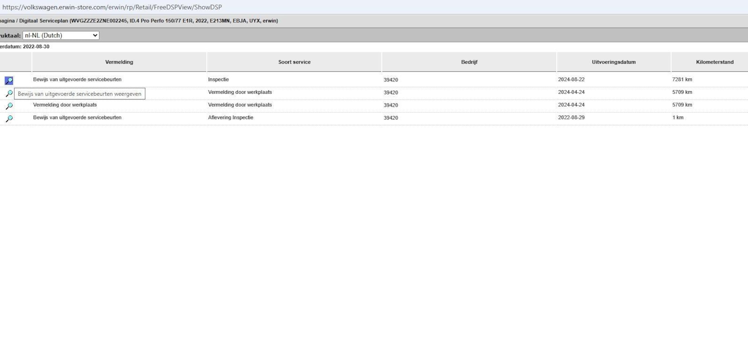This screenshot has width=748, height=352.
Task: Select 'Vermelding door werkplaats' in Vermelding column
Action: click(x=65, y=105)
